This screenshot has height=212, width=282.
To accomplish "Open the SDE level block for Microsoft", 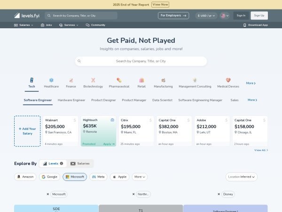I will click(x=56, y=208).
